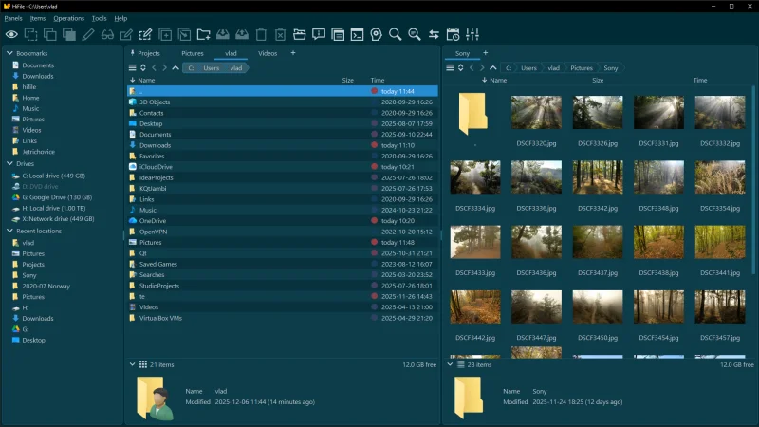The image size is (759, 427).
Task: Select the DSCF3441.jpg thumbnail
Action: pyautogui.click(x=720, y=242)
